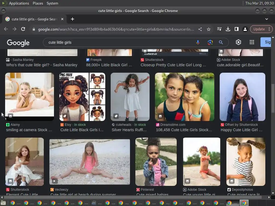Open Google quick settings gear
This screenshot has width=275, height=206.
[x=238, y=42]
